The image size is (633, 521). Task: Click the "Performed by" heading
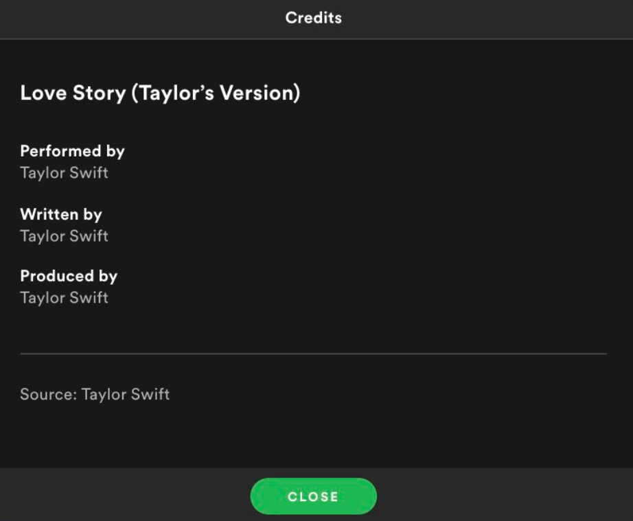point(72,151)
